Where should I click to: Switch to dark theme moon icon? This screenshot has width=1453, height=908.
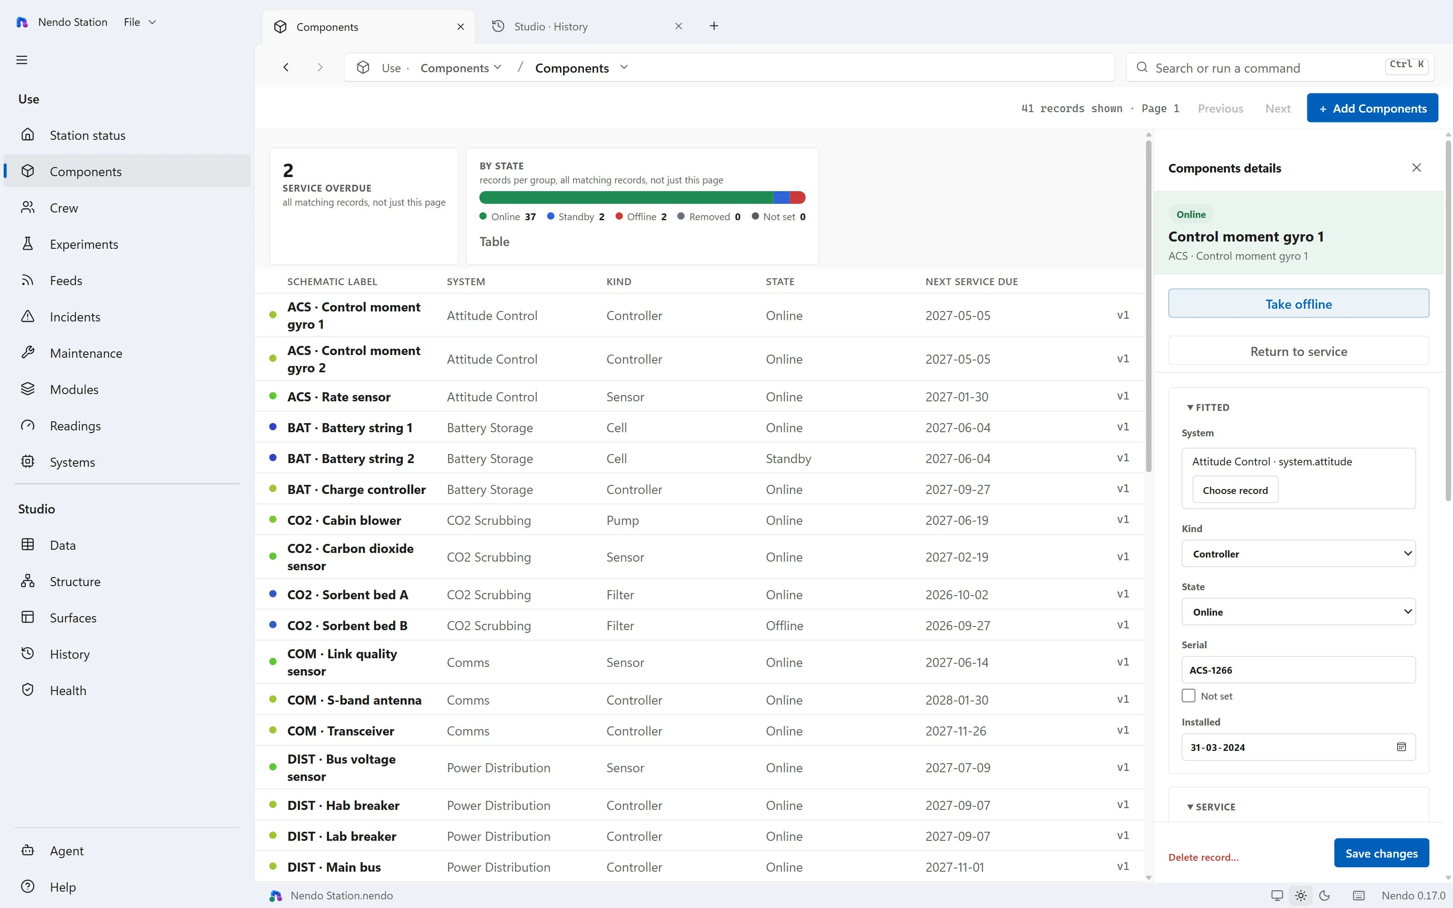coord(1325,895)
